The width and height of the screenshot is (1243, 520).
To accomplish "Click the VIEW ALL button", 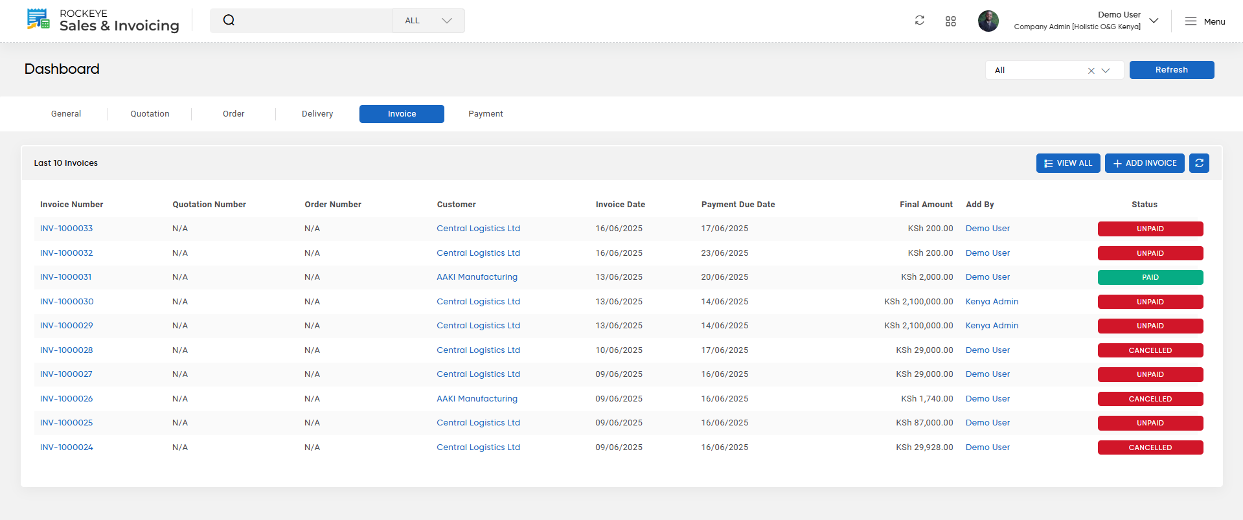I will (x=1067, y=163).
